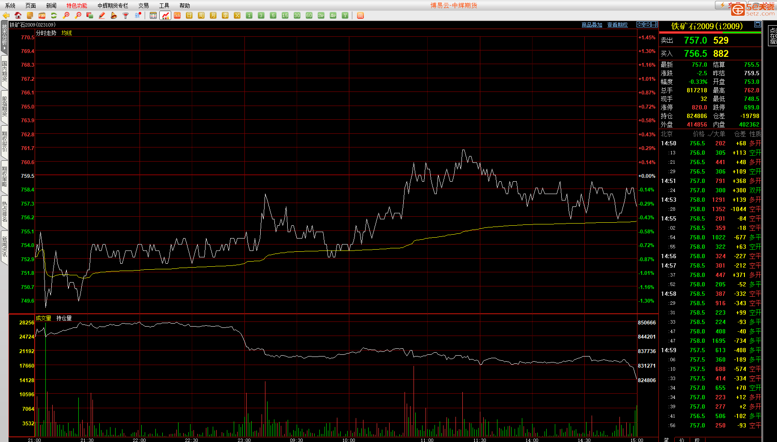Open the filter funnel icon

126,15
